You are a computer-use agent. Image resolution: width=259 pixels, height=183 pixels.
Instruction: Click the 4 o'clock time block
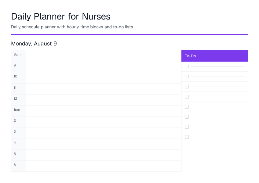104,144
